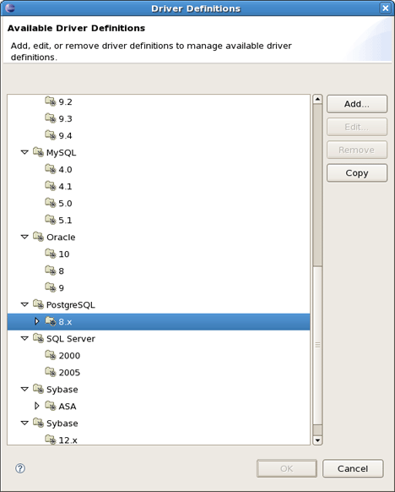The height and width of the screenshot is (492, 395).
Task: Select the highlighted 8.x label
Action: [65, 322]
